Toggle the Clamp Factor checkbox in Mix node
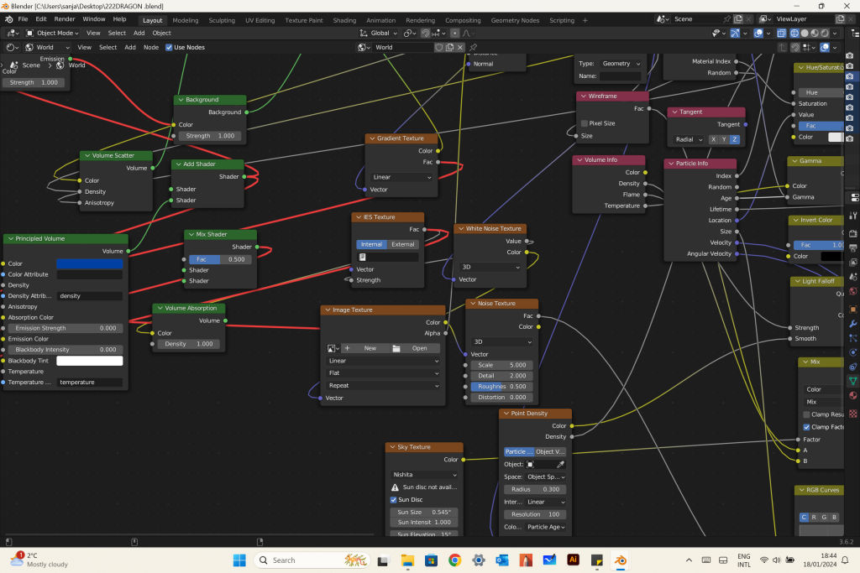Screen dimensions: 860x573 (x=806, y=427)
